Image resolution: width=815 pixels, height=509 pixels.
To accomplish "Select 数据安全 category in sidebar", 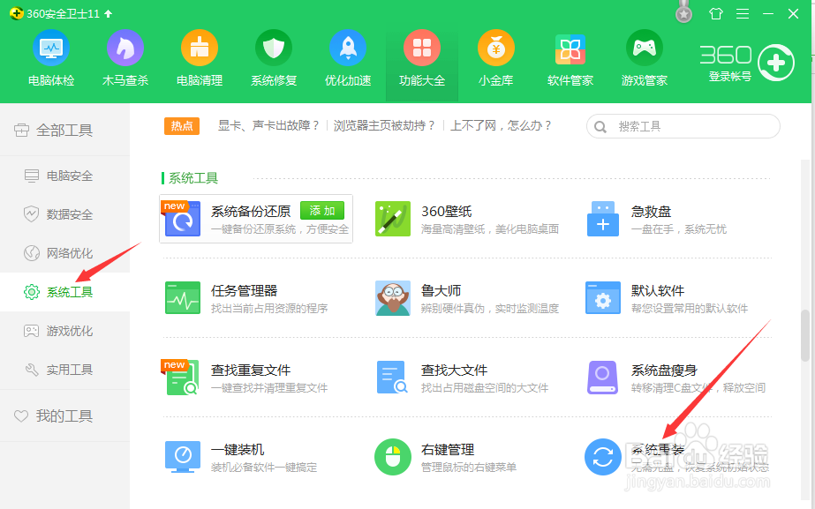I will click(64, 214).
